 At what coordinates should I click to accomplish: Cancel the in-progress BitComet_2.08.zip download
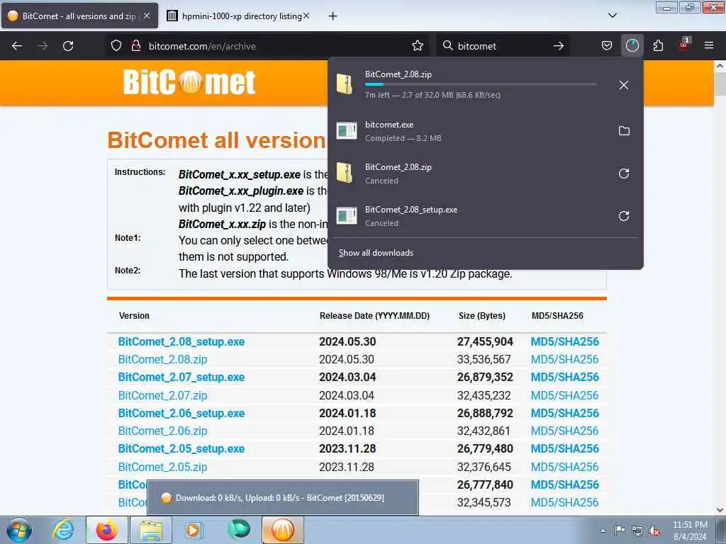point(624,85)
